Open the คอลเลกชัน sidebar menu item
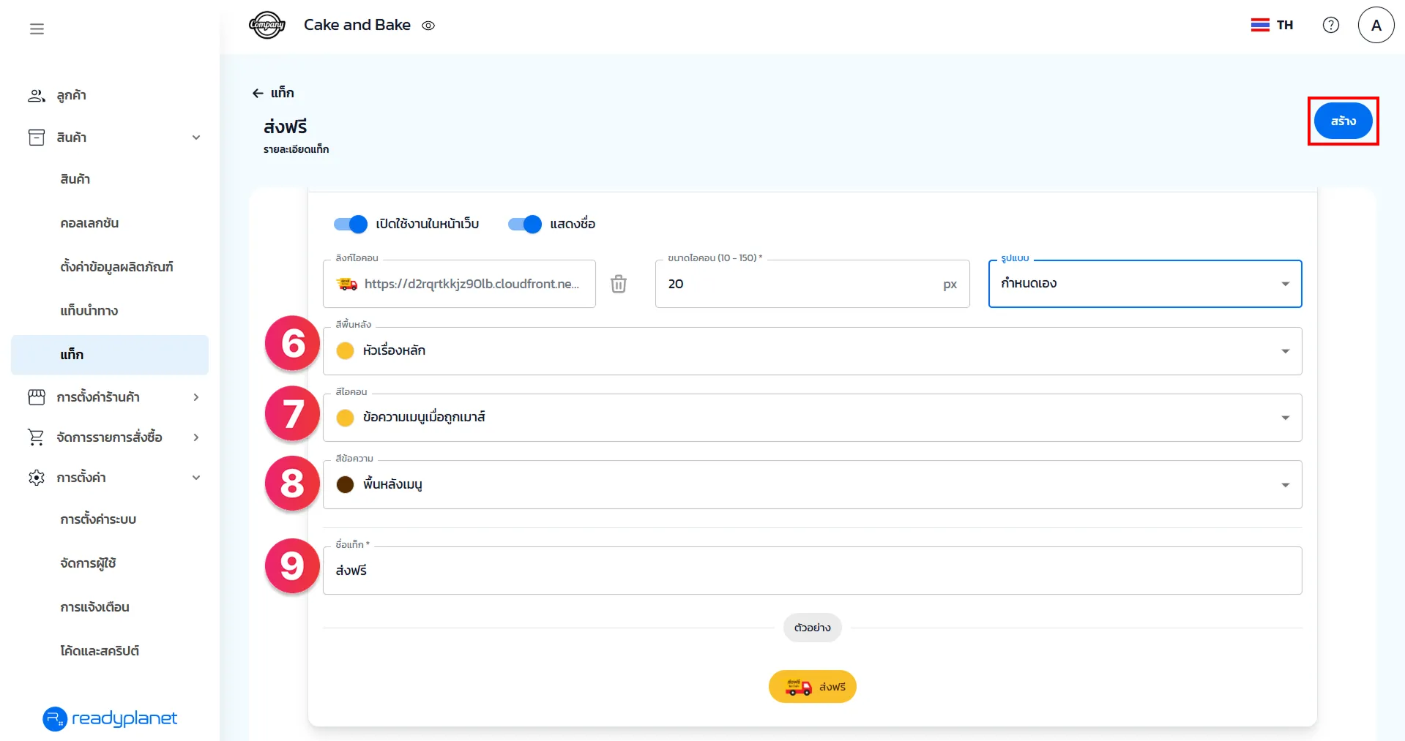This screenshot has width=1405, height=741. 89,223
